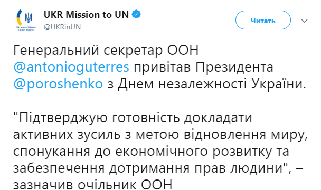The width and height of the screenshot is (321, 190).
Task: Click the text 'Генеральний секретар ООН'
Action: click(x=106, y=50)
